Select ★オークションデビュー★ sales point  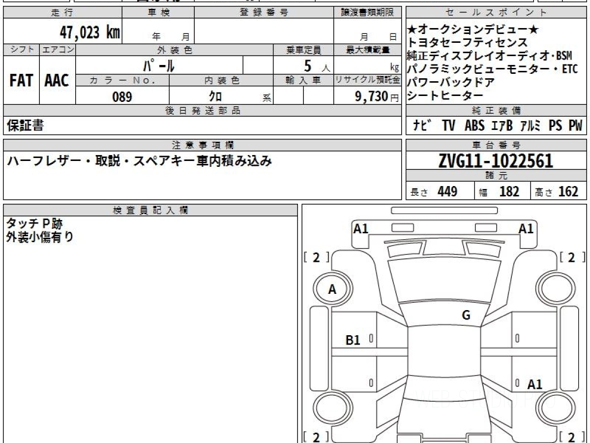click(x=473, y=31)
